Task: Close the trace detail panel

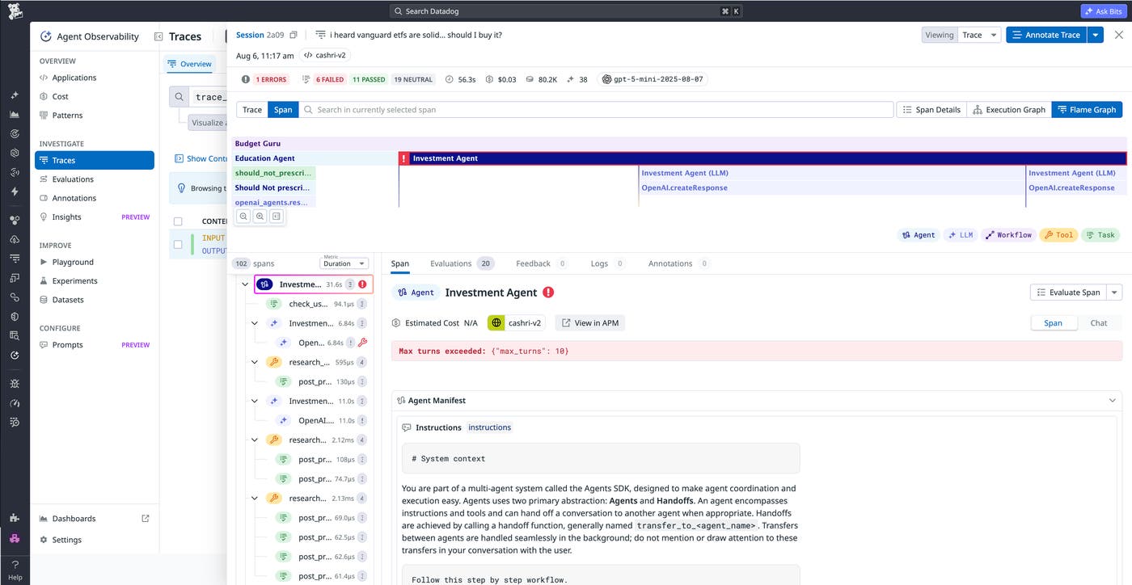Action: [1119, 35]
